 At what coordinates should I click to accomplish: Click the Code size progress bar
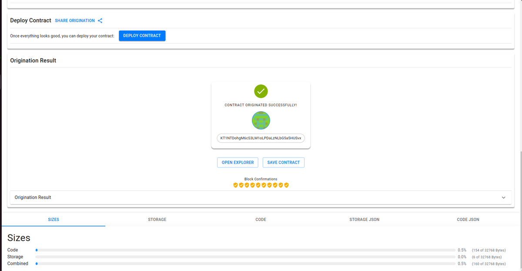coord(245,250)
